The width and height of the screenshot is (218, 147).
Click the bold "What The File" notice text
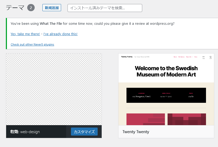(51, 24)
